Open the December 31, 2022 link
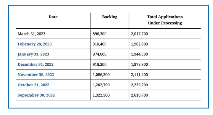213x115 pixels. click(36, 64)
